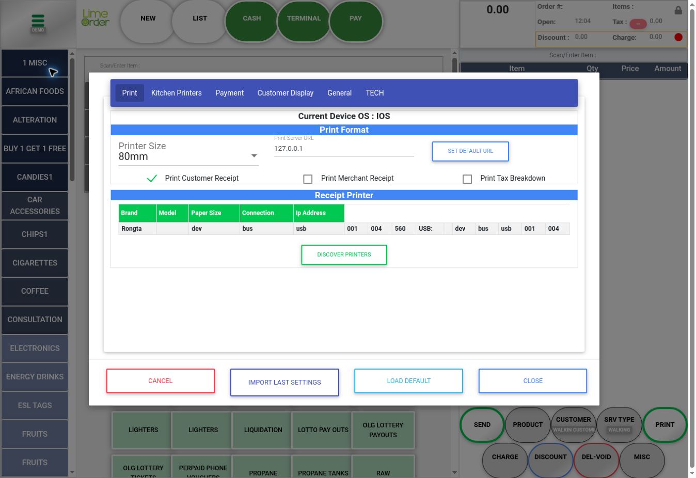Click the lock icon in order summary
The height and width of the screenshot is (478, 696).
(678, 10)
